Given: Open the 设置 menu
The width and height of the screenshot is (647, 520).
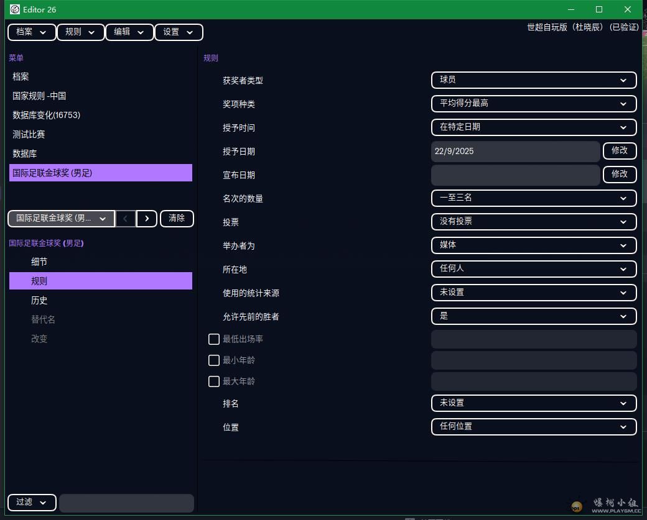Looking at the screenshot, I should pyautogui.click(x=179, y=32).
